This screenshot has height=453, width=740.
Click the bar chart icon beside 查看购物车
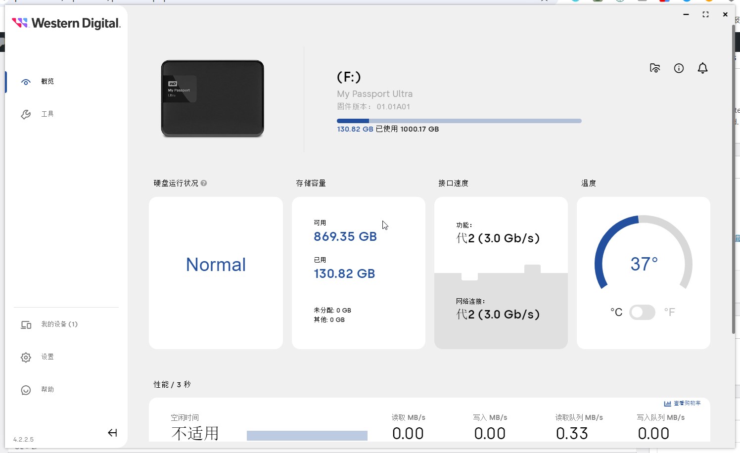(x=667, y=403)
